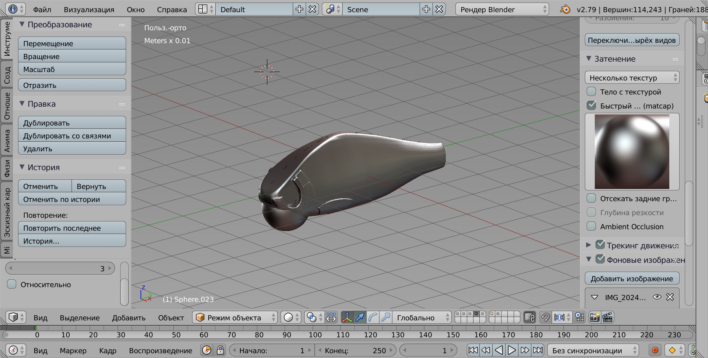Open the Режим объекта mode dropdown
The image size is (708, 358).
coord(235,317)
